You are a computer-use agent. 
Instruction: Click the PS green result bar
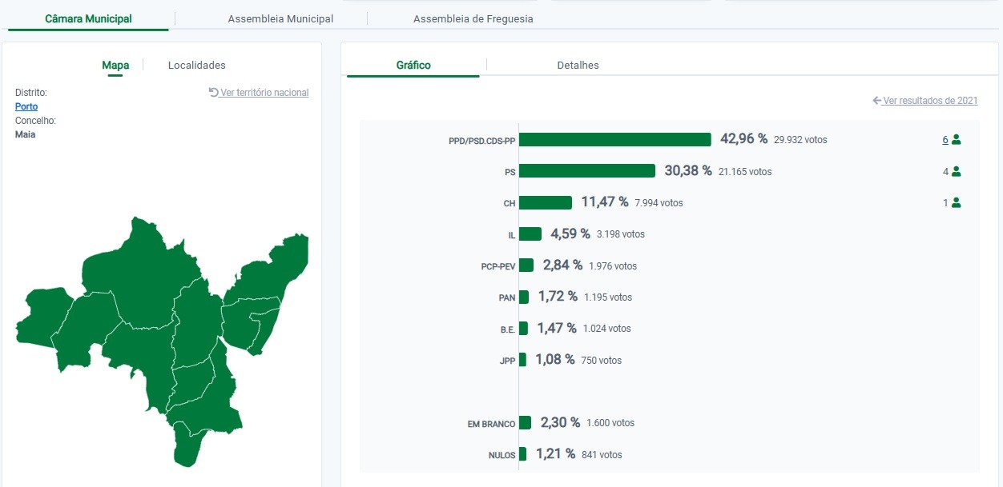[587, 171]
